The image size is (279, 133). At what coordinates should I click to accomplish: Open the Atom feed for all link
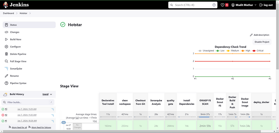point(19,128)
